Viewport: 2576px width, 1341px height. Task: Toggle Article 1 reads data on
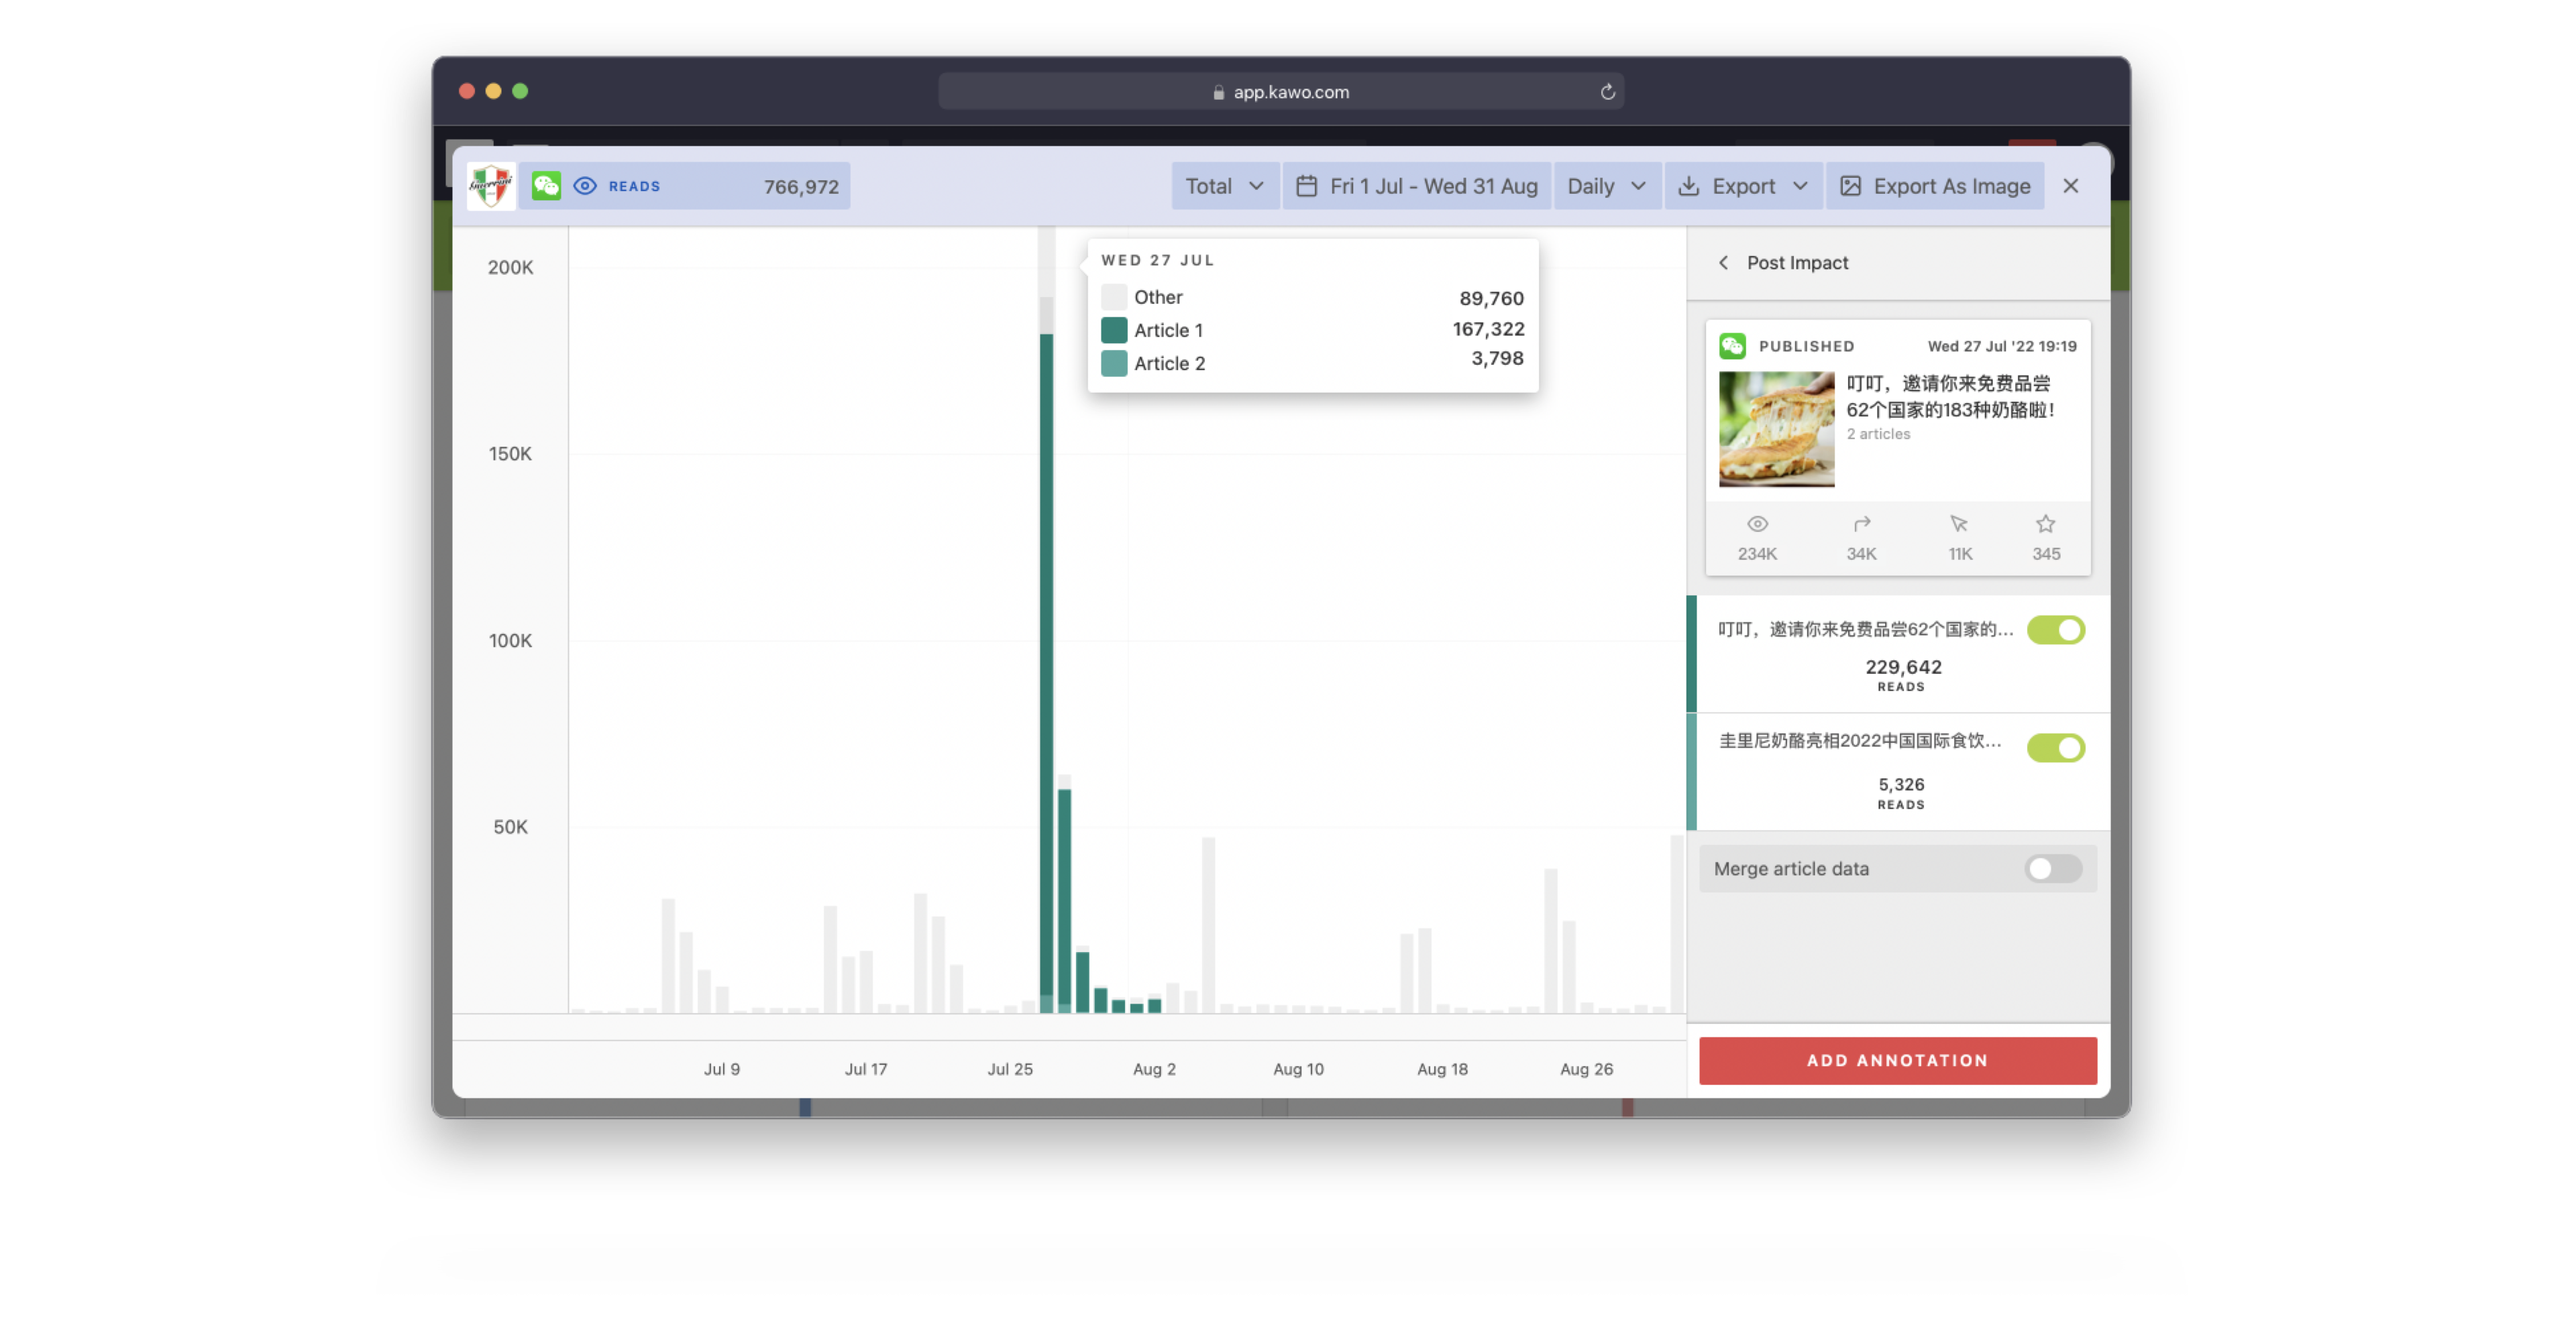point(2056,630)
